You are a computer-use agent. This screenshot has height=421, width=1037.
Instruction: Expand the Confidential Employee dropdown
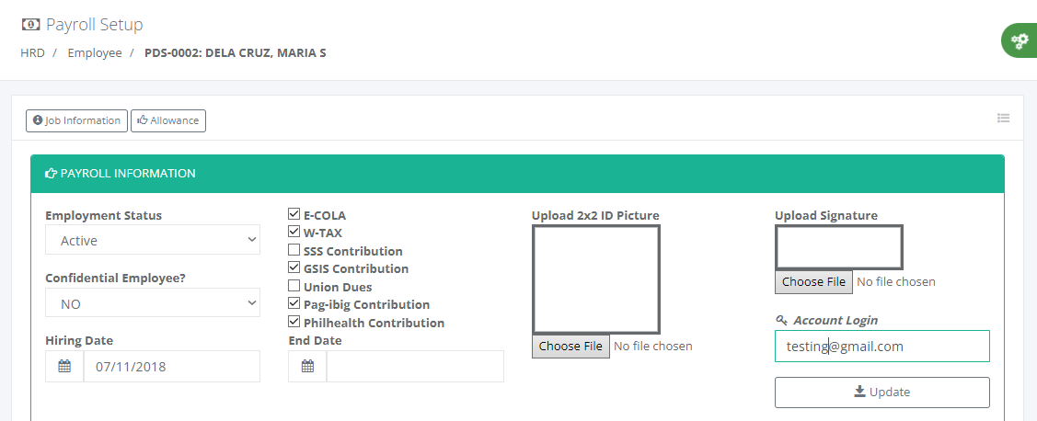(x=153, y=303)
